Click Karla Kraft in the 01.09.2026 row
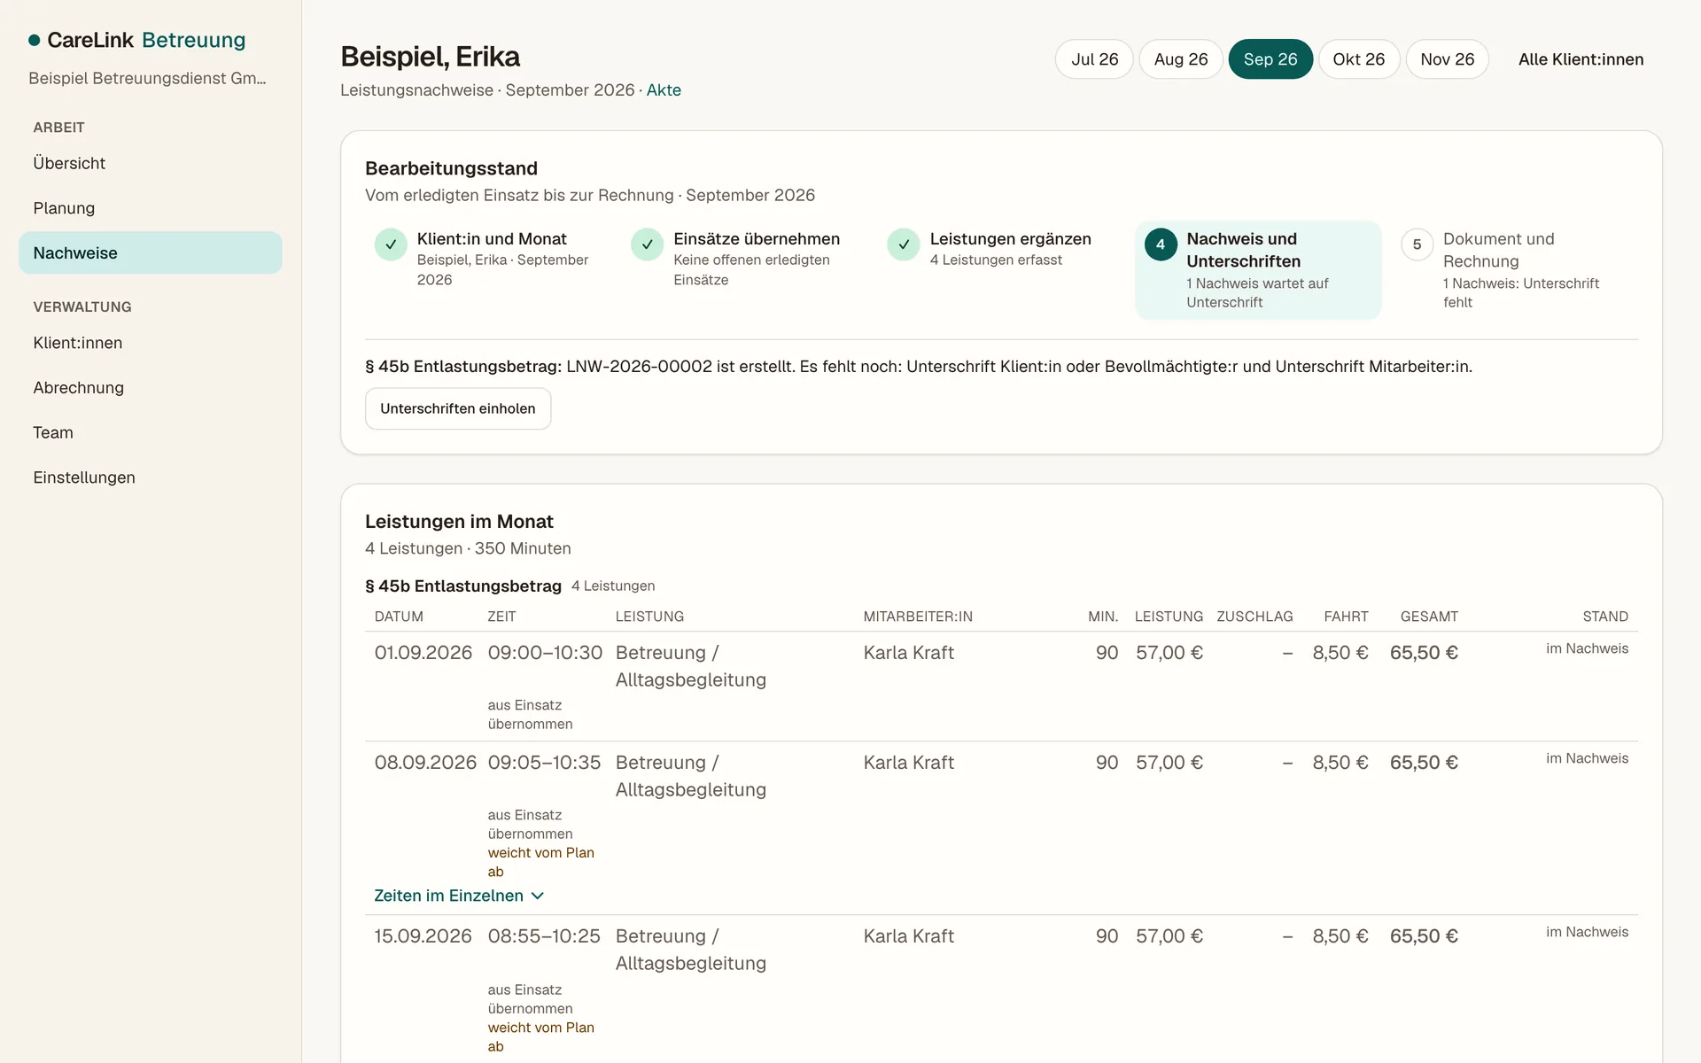Viewport: 1701px width, 1063px height. [909, 653]
